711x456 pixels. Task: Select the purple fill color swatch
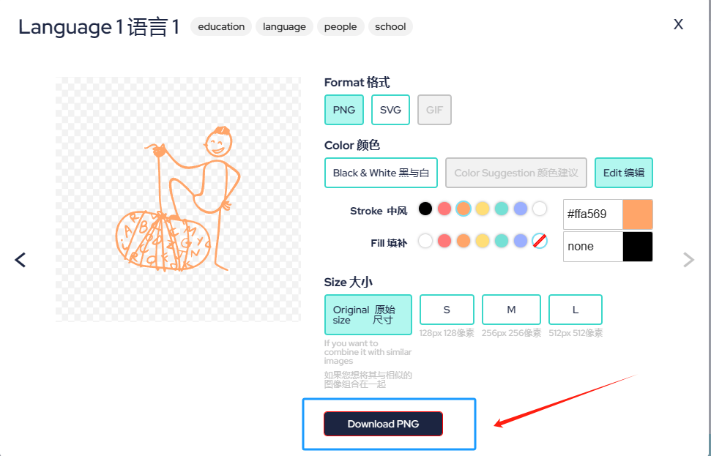(521, 241)
